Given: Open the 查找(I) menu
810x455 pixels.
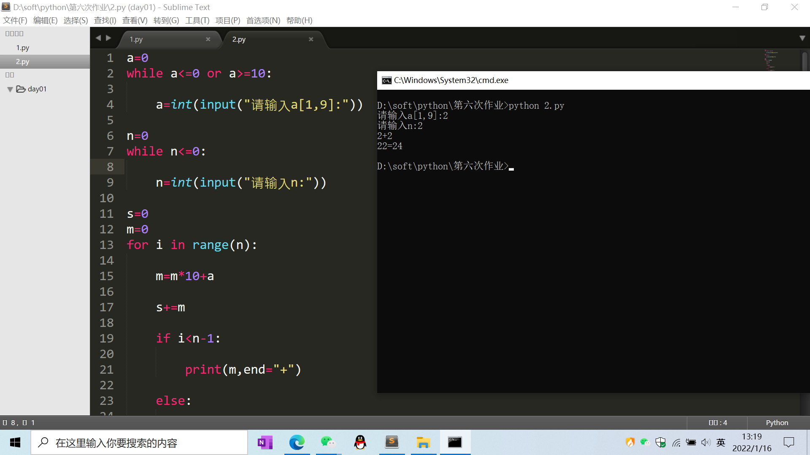Looking at the screenshot, I should [105, 20].
